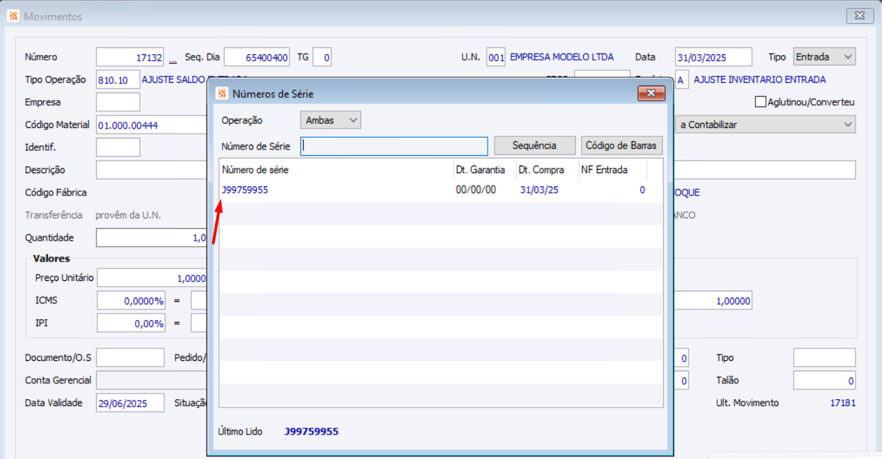Click the Dt. Compra column header

pos(547,170)
